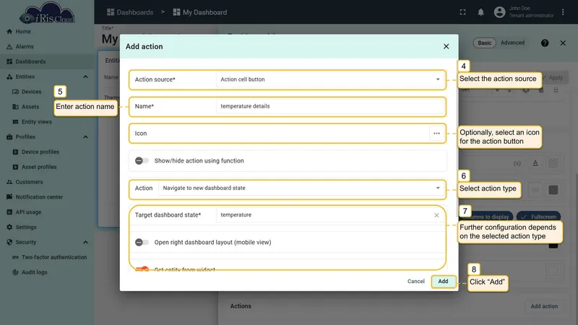Click the Name input field

coord(331,106)
